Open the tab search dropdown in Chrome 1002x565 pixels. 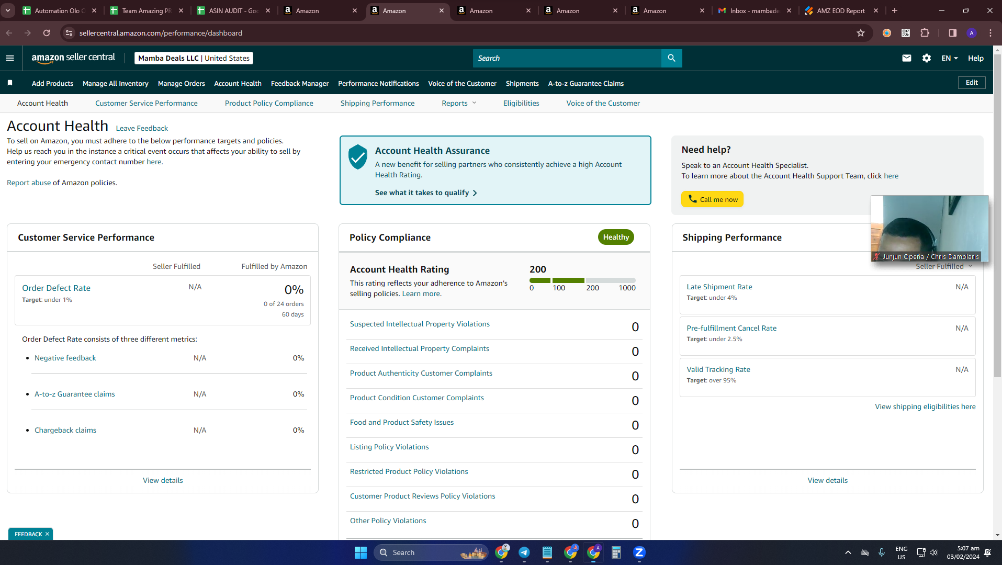[x=8, y=10]
